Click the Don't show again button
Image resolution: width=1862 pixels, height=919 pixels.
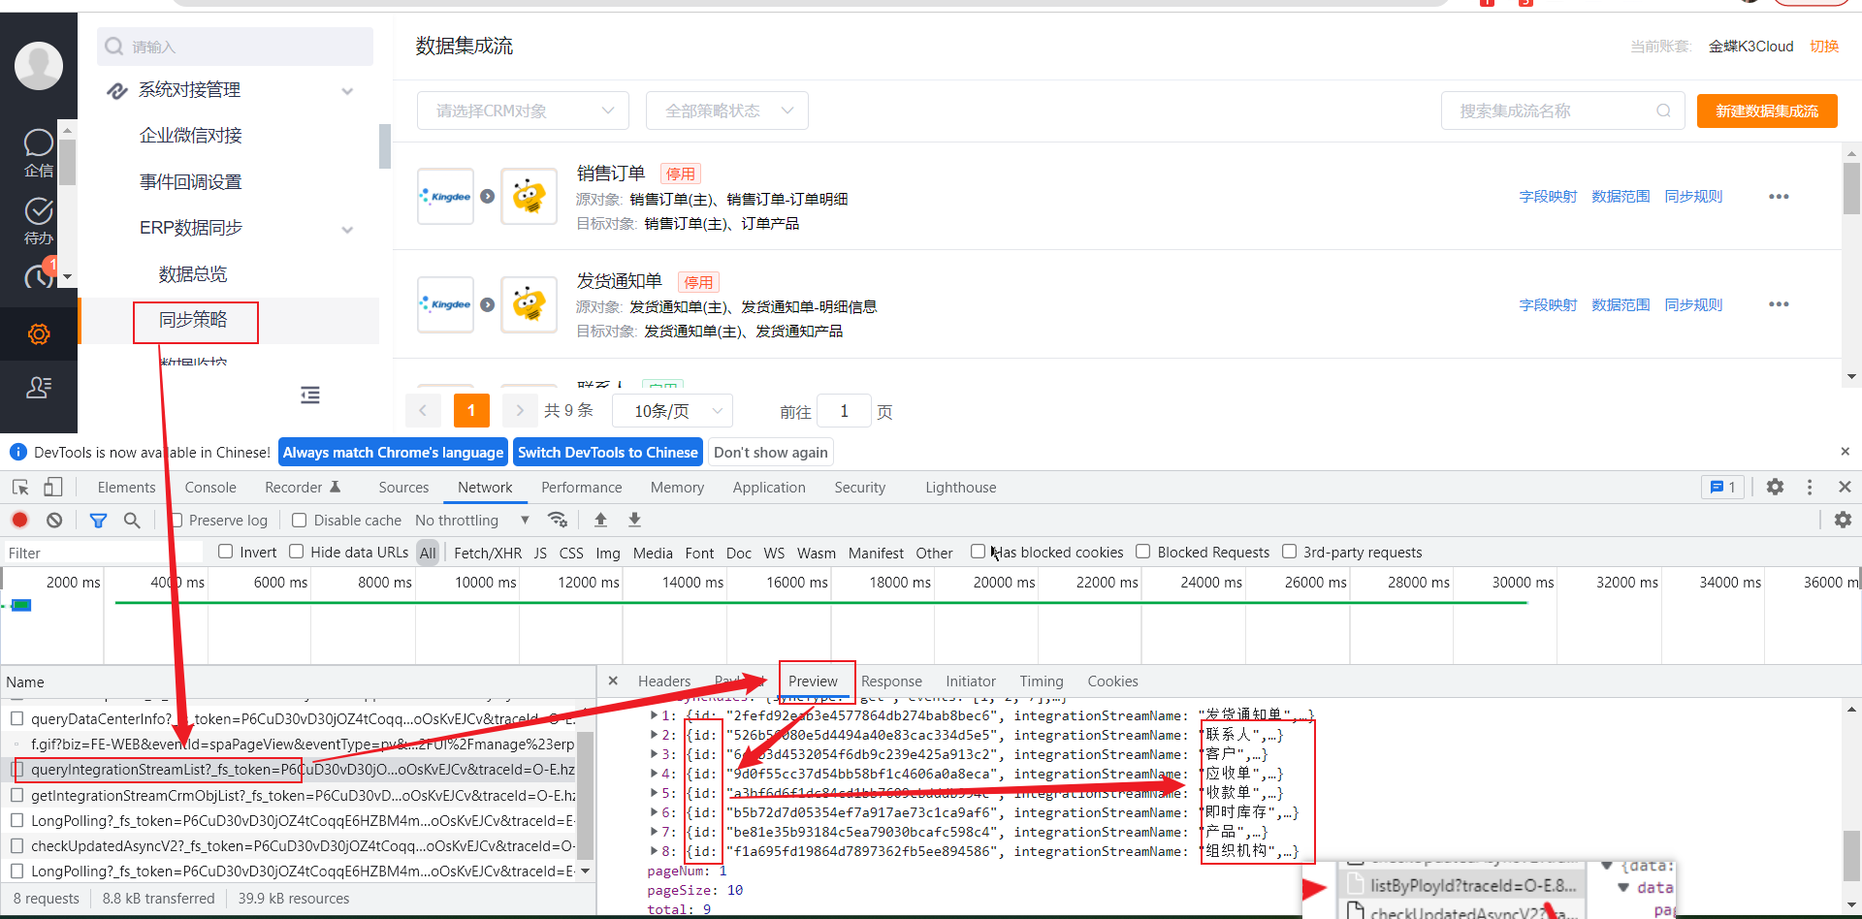[x=771, y=453]
